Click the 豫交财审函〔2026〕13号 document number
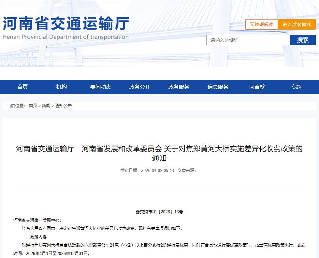The image size is (319, 258). pos(159,211)
